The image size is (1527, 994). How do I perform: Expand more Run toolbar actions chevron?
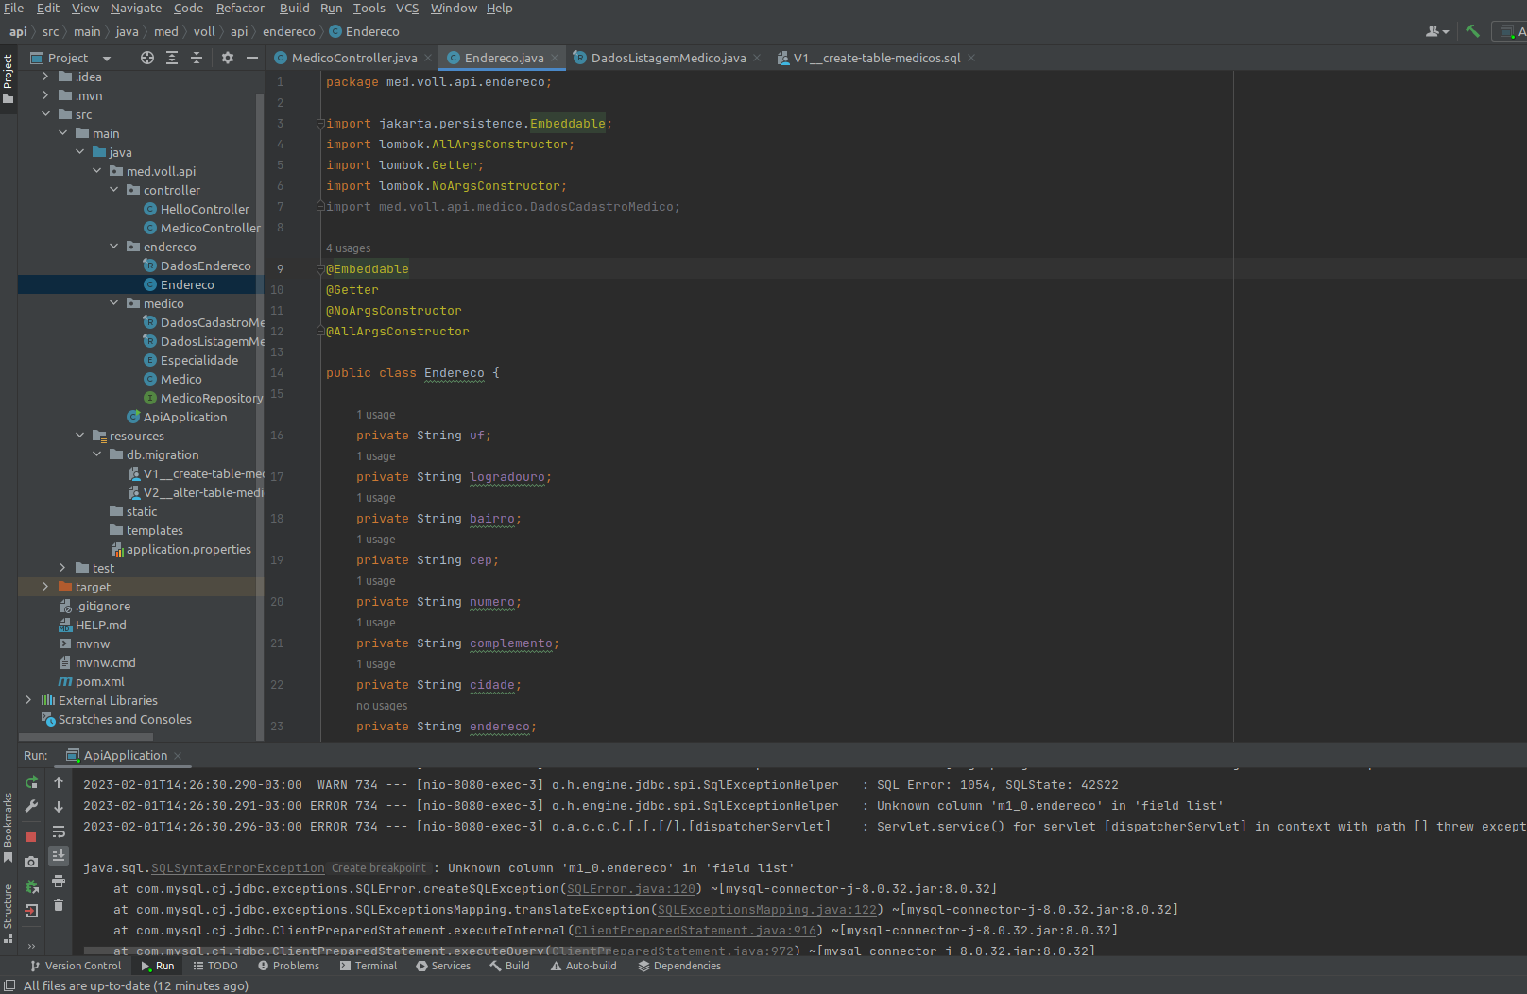[x=31, y=946]
